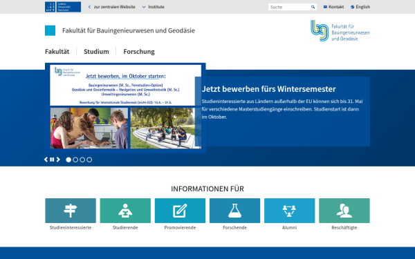The height and width of the screenshot is (259, 415).
Task: Open the Studierende text label
Action: pos(125,227)
